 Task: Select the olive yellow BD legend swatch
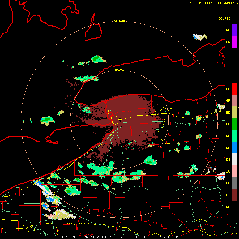[x=234, y=113]
